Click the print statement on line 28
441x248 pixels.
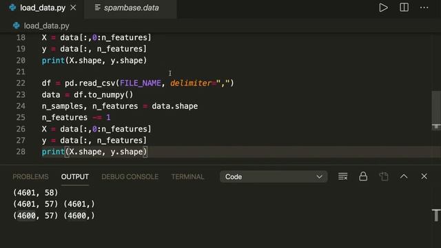tap(94, 152)
